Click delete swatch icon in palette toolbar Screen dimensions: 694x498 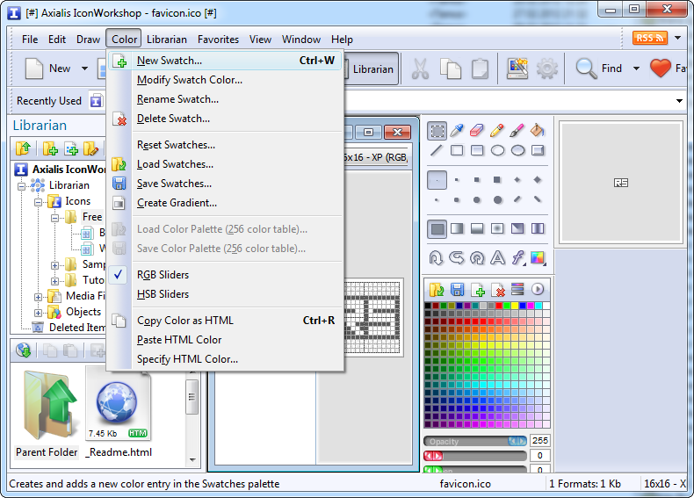tap(498, 290)
